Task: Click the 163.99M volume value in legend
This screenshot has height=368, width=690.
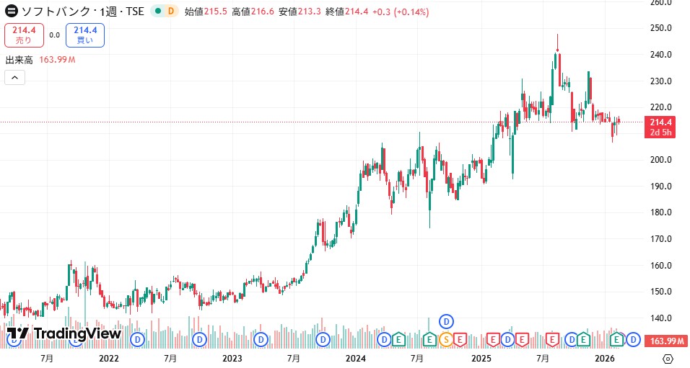Action: coord(57,60)
